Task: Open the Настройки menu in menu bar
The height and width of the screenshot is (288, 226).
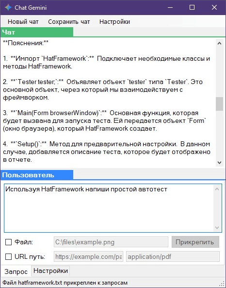Action: (114, 22)
